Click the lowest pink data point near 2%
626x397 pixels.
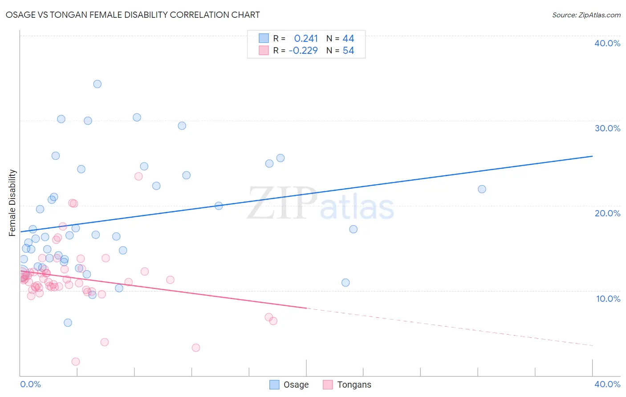[x=76, y=361]
